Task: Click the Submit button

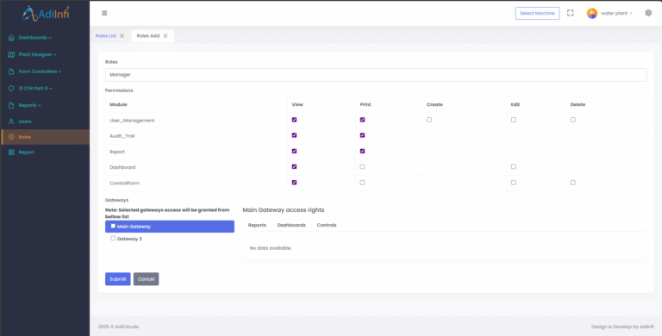Action: 118,279
